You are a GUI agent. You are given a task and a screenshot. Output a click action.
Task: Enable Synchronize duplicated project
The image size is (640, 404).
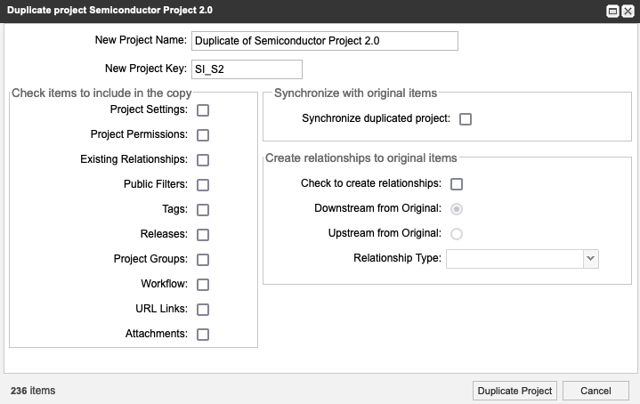click(x=465, y=119)
